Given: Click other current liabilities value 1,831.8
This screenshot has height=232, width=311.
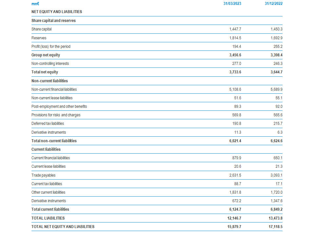Looking at the screenshot, I should pyautogui.click(x=235, y=192).
